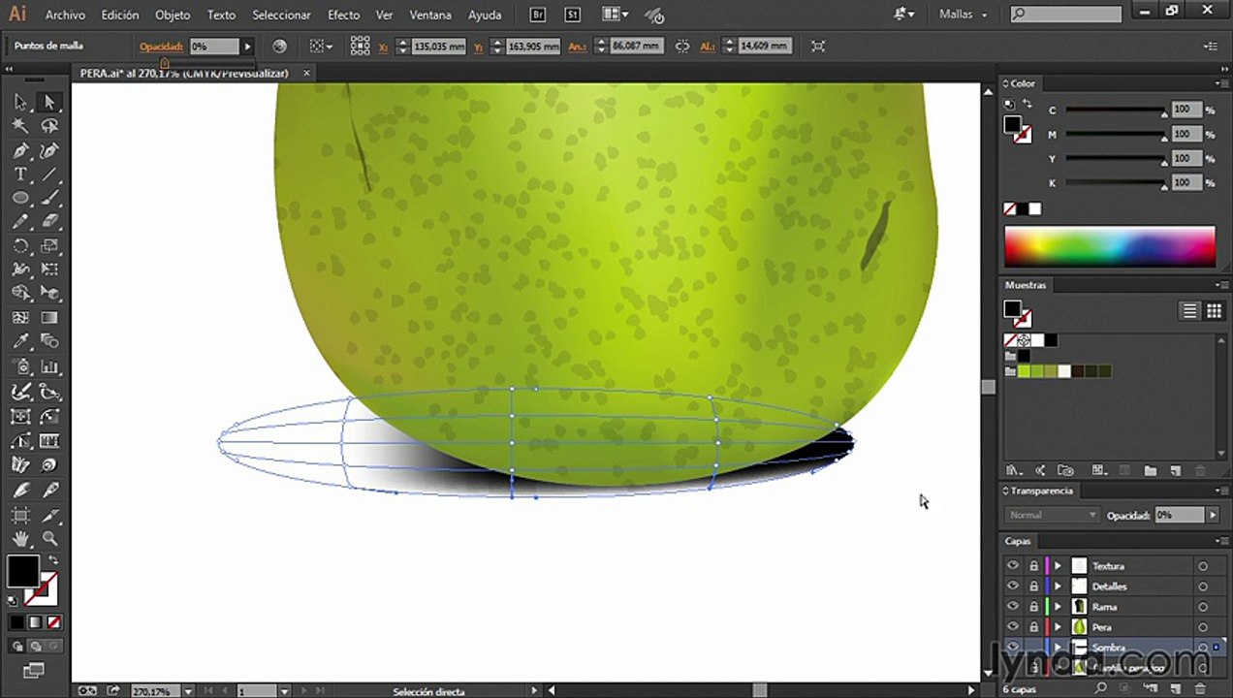Click the Transparencia opacity value field
The image size is (1233, 698).
coord(1180,515)
